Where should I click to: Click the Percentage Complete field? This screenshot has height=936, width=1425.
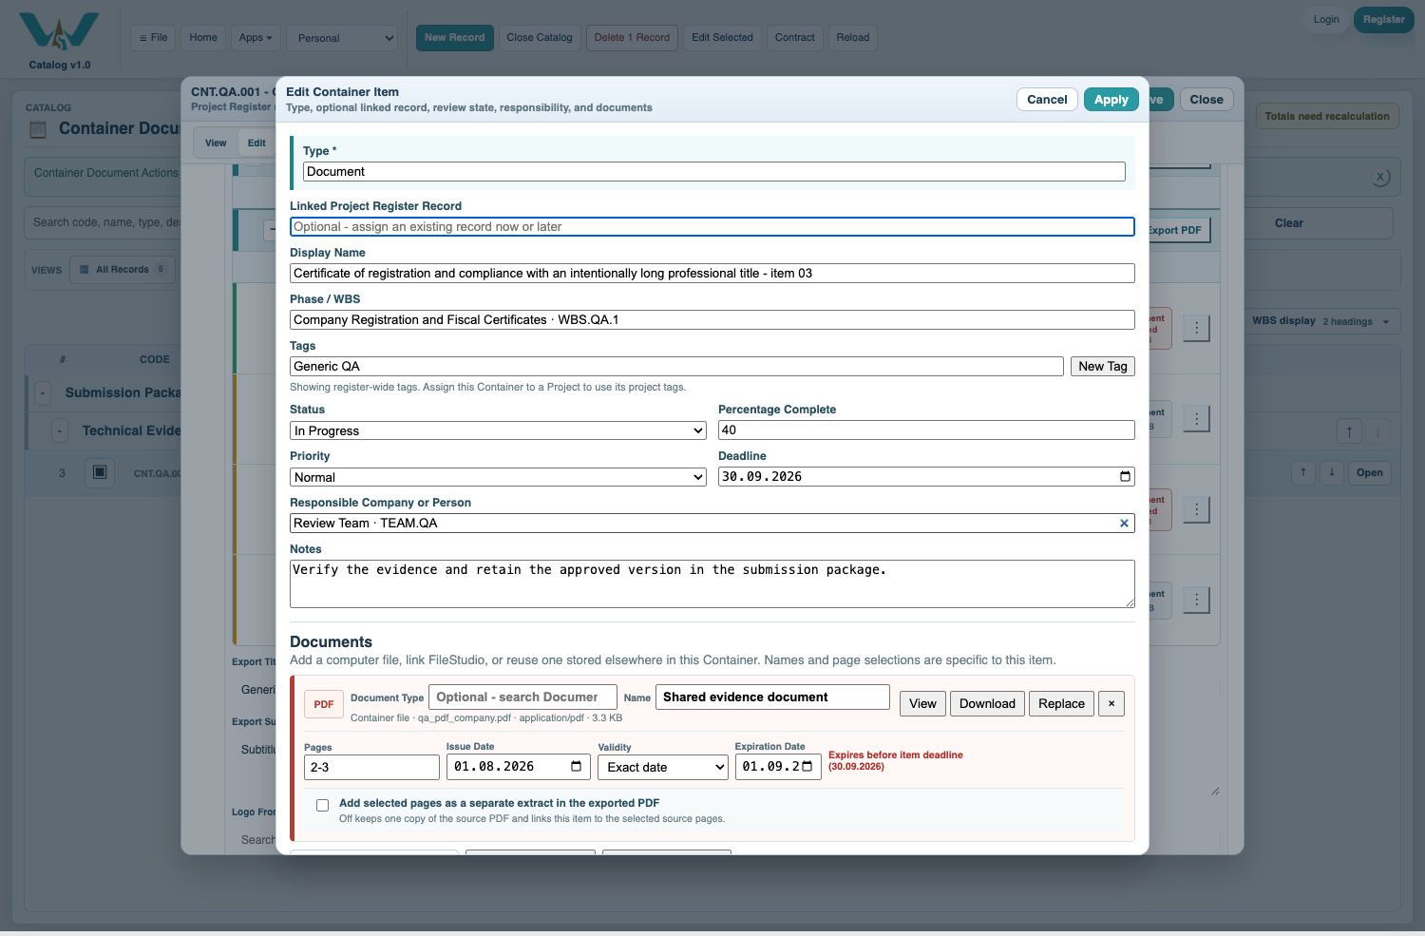(926, 430)
